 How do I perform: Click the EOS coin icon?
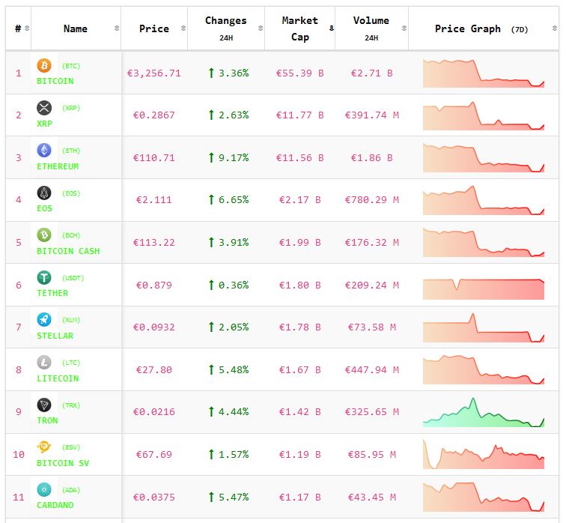point(44,193)
